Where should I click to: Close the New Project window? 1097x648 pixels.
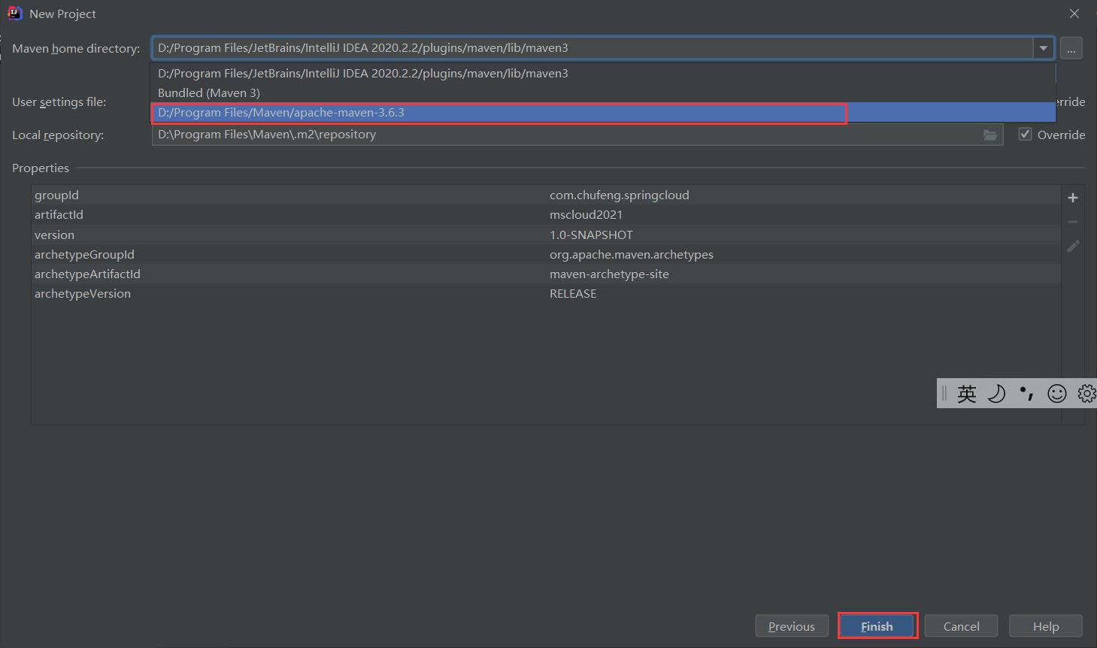pos(1074,14)
